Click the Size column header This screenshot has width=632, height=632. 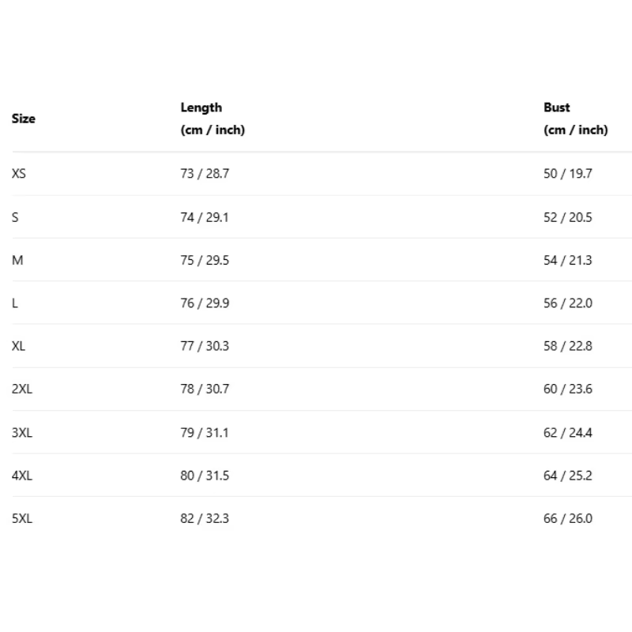point(24,118)
